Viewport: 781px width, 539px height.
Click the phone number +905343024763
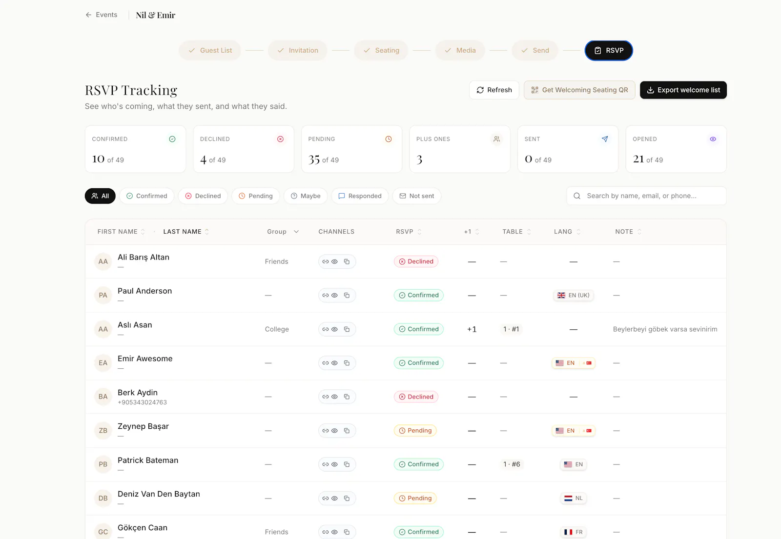click(142, 402)
